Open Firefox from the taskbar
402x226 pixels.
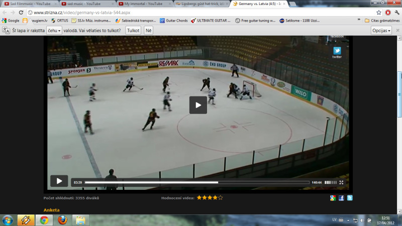[x=62, y=220]
